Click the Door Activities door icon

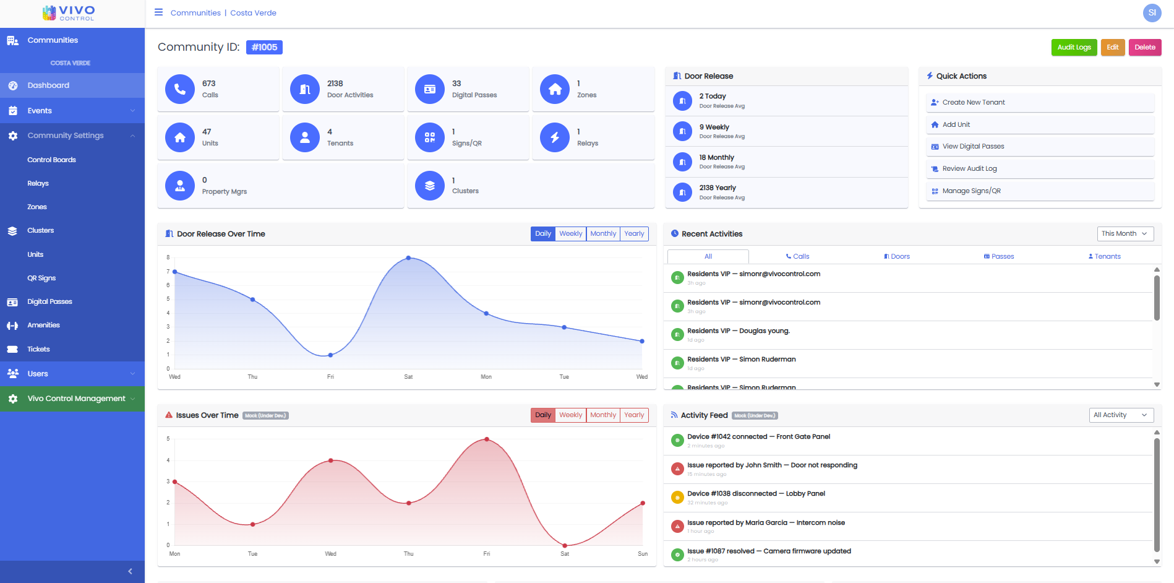[305, 89]
